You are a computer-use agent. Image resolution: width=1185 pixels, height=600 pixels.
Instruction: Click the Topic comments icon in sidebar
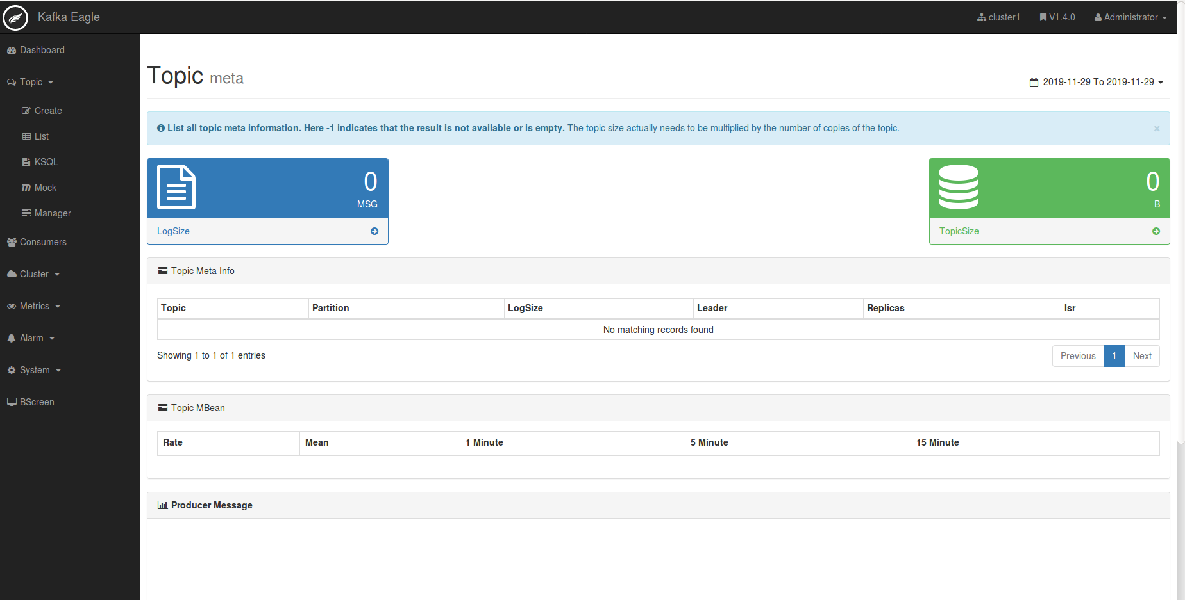pos(12,82)
